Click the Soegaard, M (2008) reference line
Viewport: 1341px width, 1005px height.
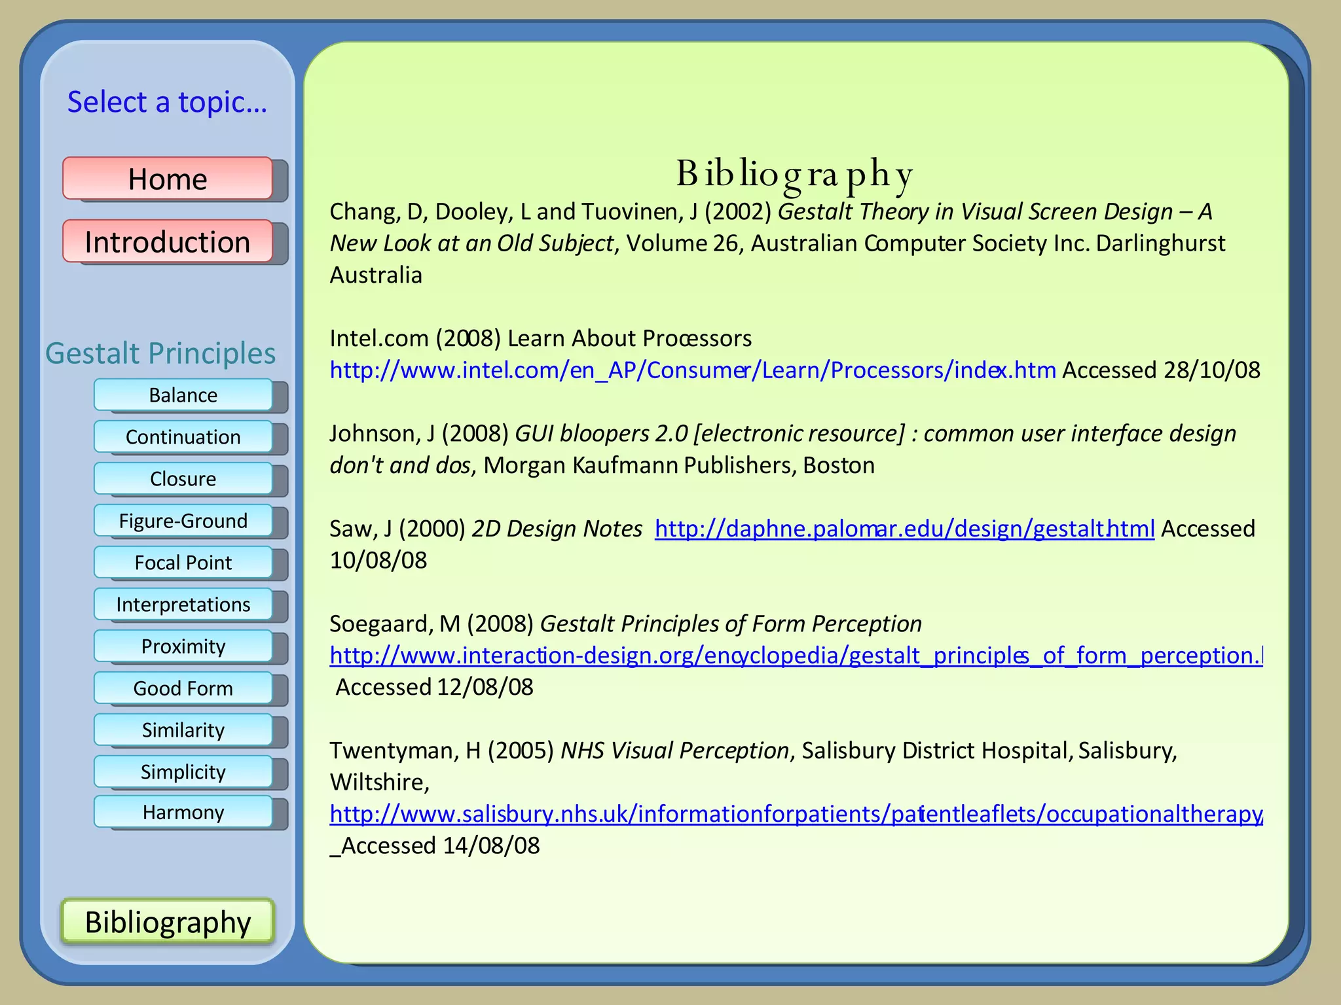pos(625,624)
